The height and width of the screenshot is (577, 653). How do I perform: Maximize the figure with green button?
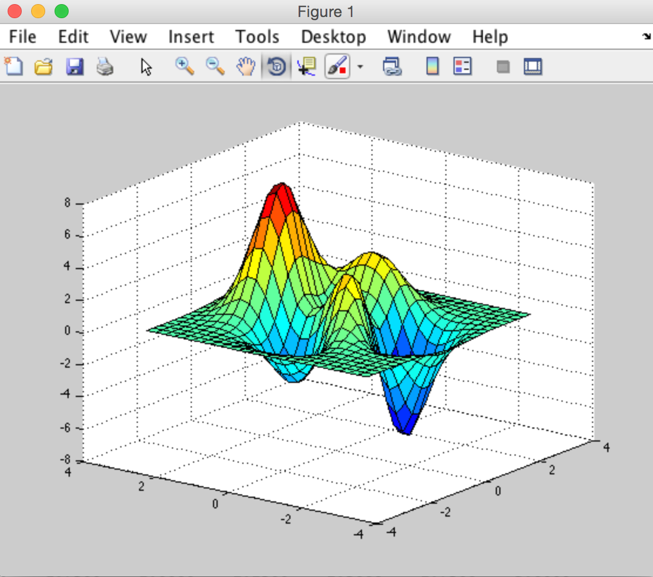(62, 11)
